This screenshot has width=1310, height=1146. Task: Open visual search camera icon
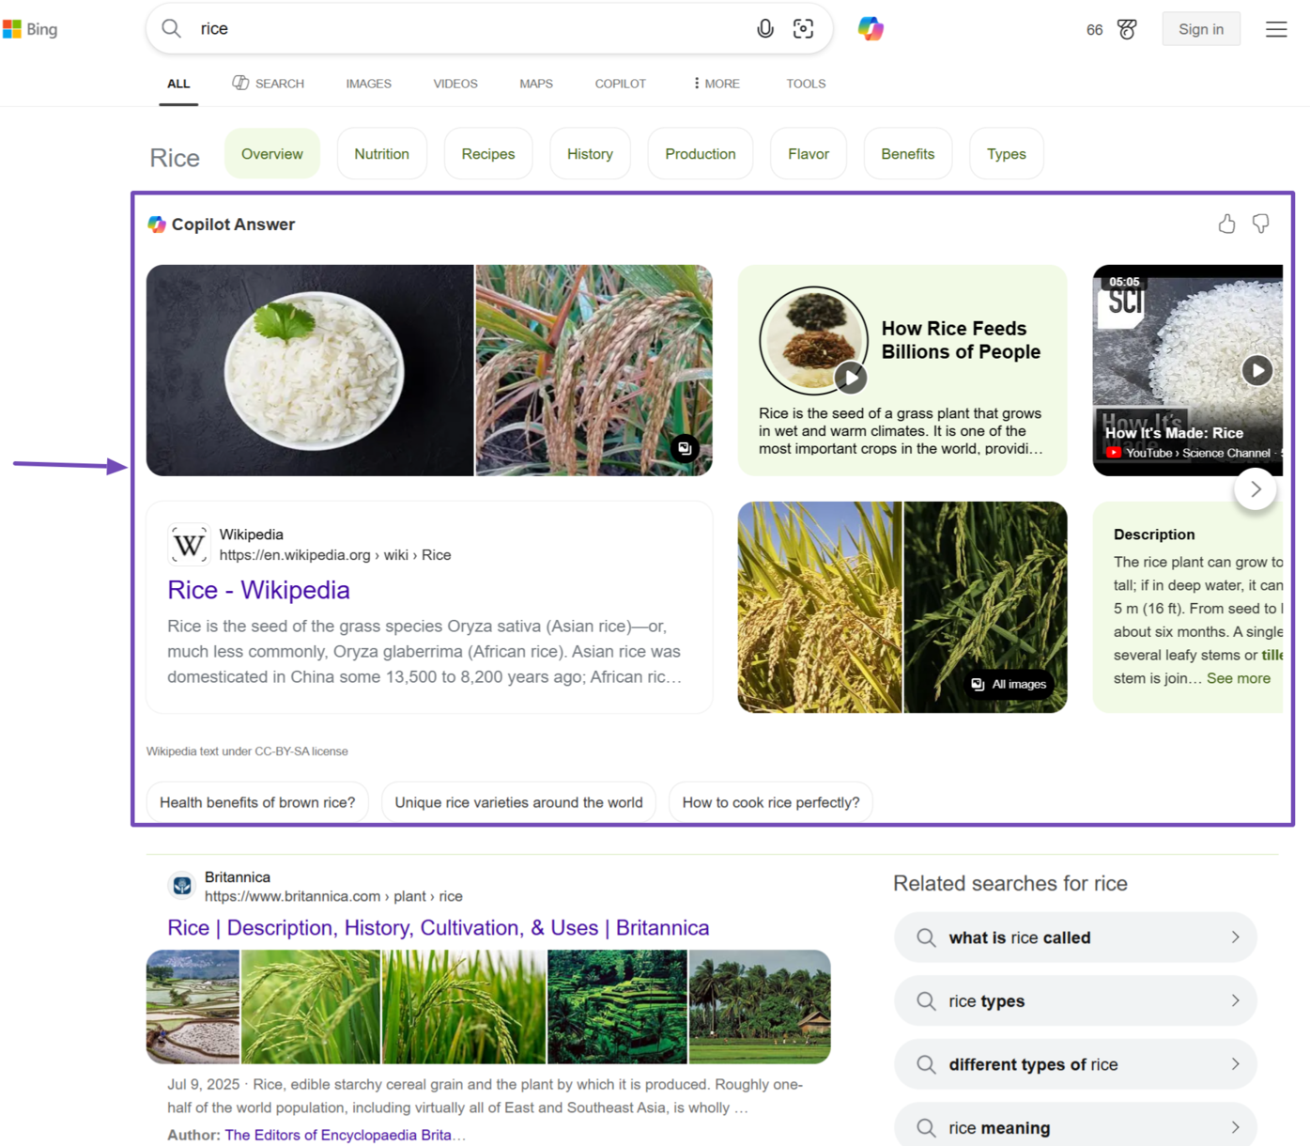pos(803,28)
